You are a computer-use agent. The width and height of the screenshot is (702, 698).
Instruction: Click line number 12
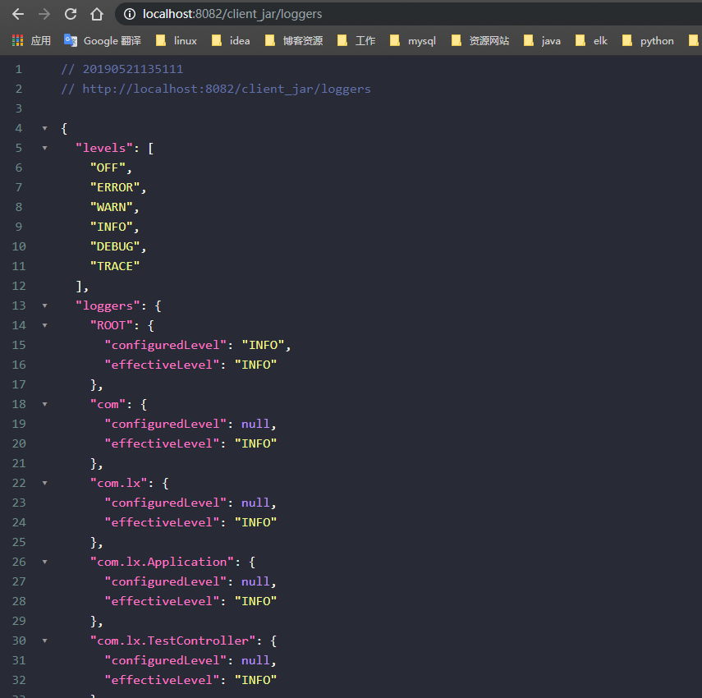(19, 286)
